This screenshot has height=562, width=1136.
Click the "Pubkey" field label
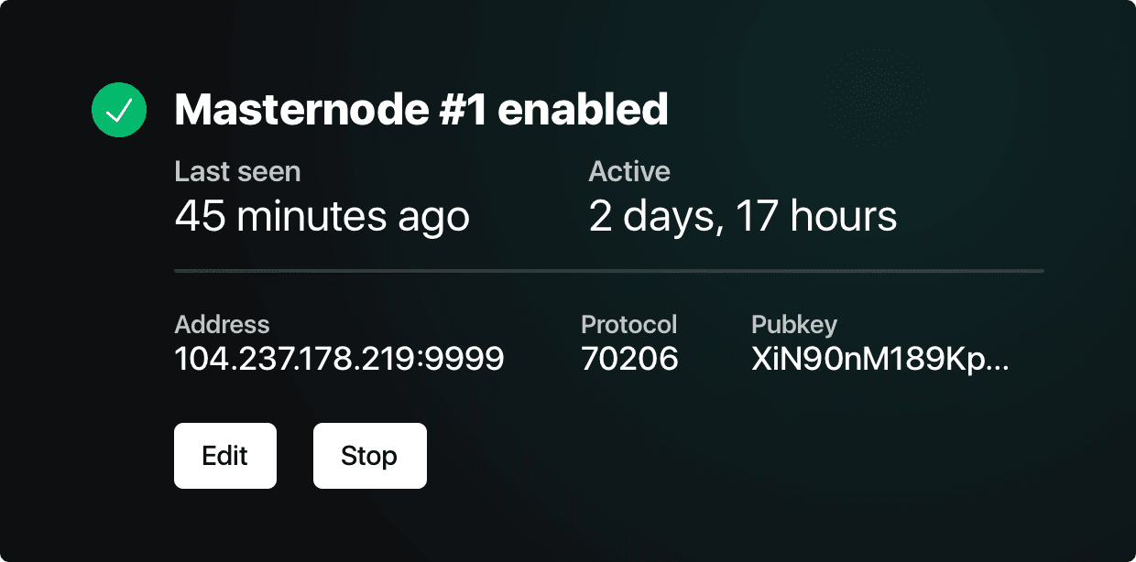click(x=793, y=324)
